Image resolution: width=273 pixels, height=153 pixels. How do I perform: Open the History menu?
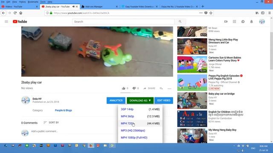(x=22, y=2)
